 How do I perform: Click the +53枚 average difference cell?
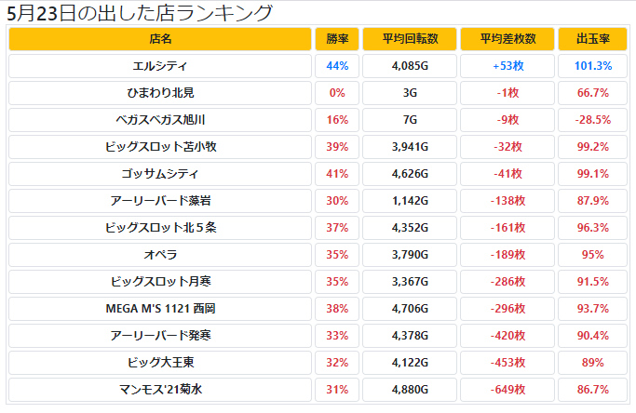[507, 66]
